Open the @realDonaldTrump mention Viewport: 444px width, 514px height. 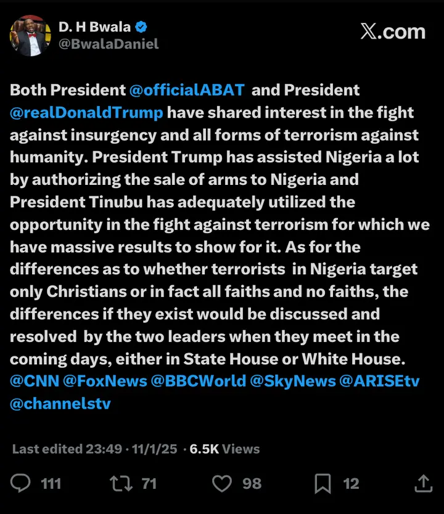87,112
